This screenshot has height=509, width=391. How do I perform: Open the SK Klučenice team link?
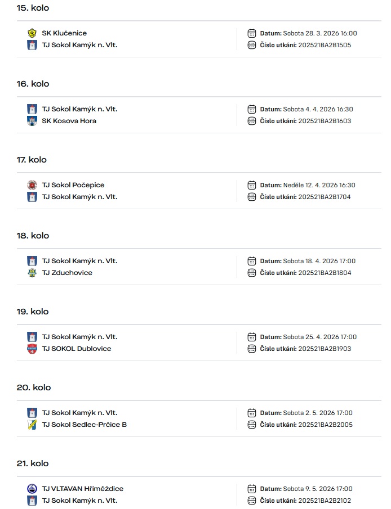pyautogui.click(x=64, y=33)
